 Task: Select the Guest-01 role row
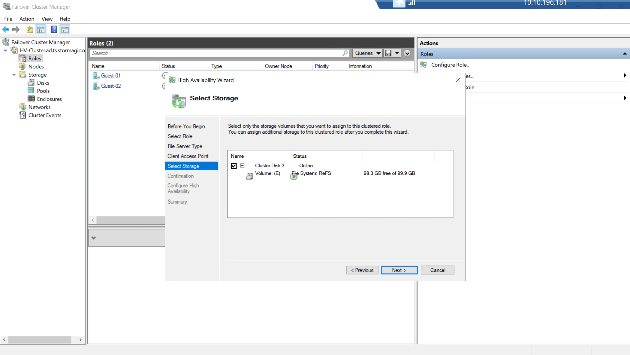111,76
